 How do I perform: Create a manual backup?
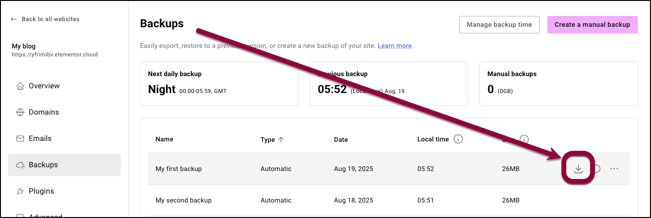[592, 25]
